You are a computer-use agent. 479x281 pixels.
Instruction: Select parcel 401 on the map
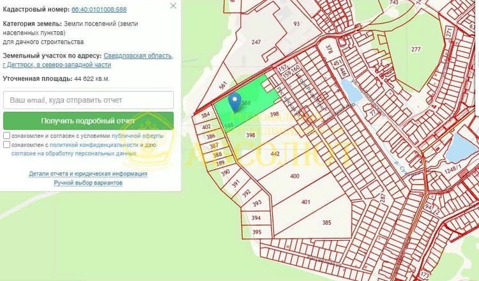pos(305,202)
